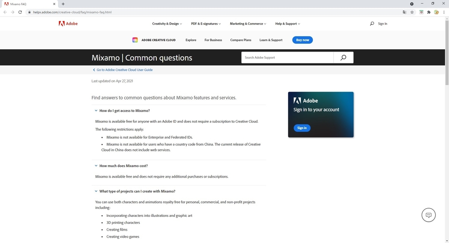Submit search with the magnifying glass button
Screen dimensions: 449x243
[343, 58]
